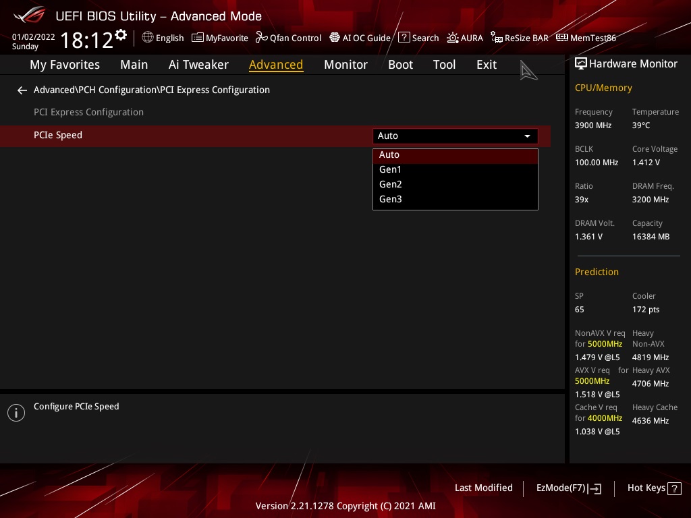The image size is (691, 518).
Task: Select the Advanced tab
Action: [276, 65]
